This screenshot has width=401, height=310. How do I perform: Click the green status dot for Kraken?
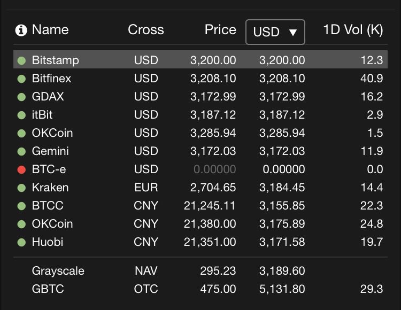21,188
